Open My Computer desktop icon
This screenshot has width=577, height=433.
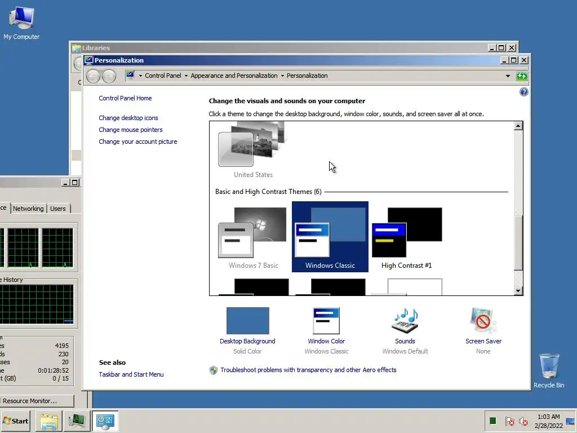[21, 23]
